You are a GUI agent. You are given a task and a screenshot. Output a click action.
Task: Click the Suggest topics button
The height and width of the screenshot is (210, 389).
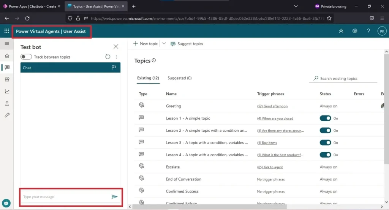(x=187, y=44)
